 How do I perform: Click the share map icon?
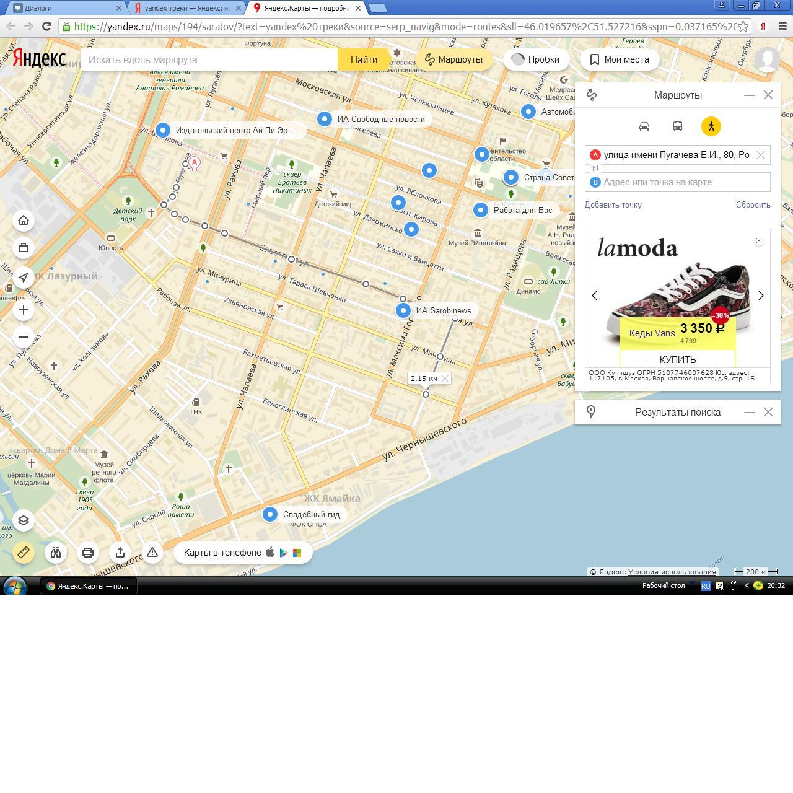(120, 552)
